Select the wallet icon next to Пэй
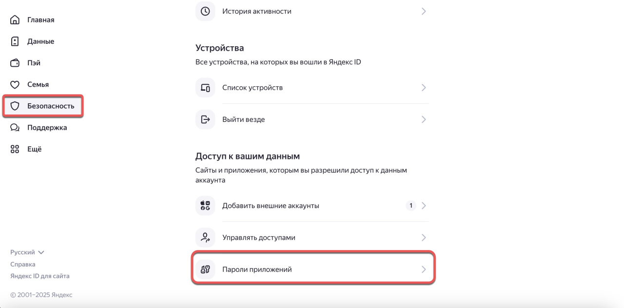Image resolution: width=624 pixels, height=308 pixels. [x=15, y=63]
